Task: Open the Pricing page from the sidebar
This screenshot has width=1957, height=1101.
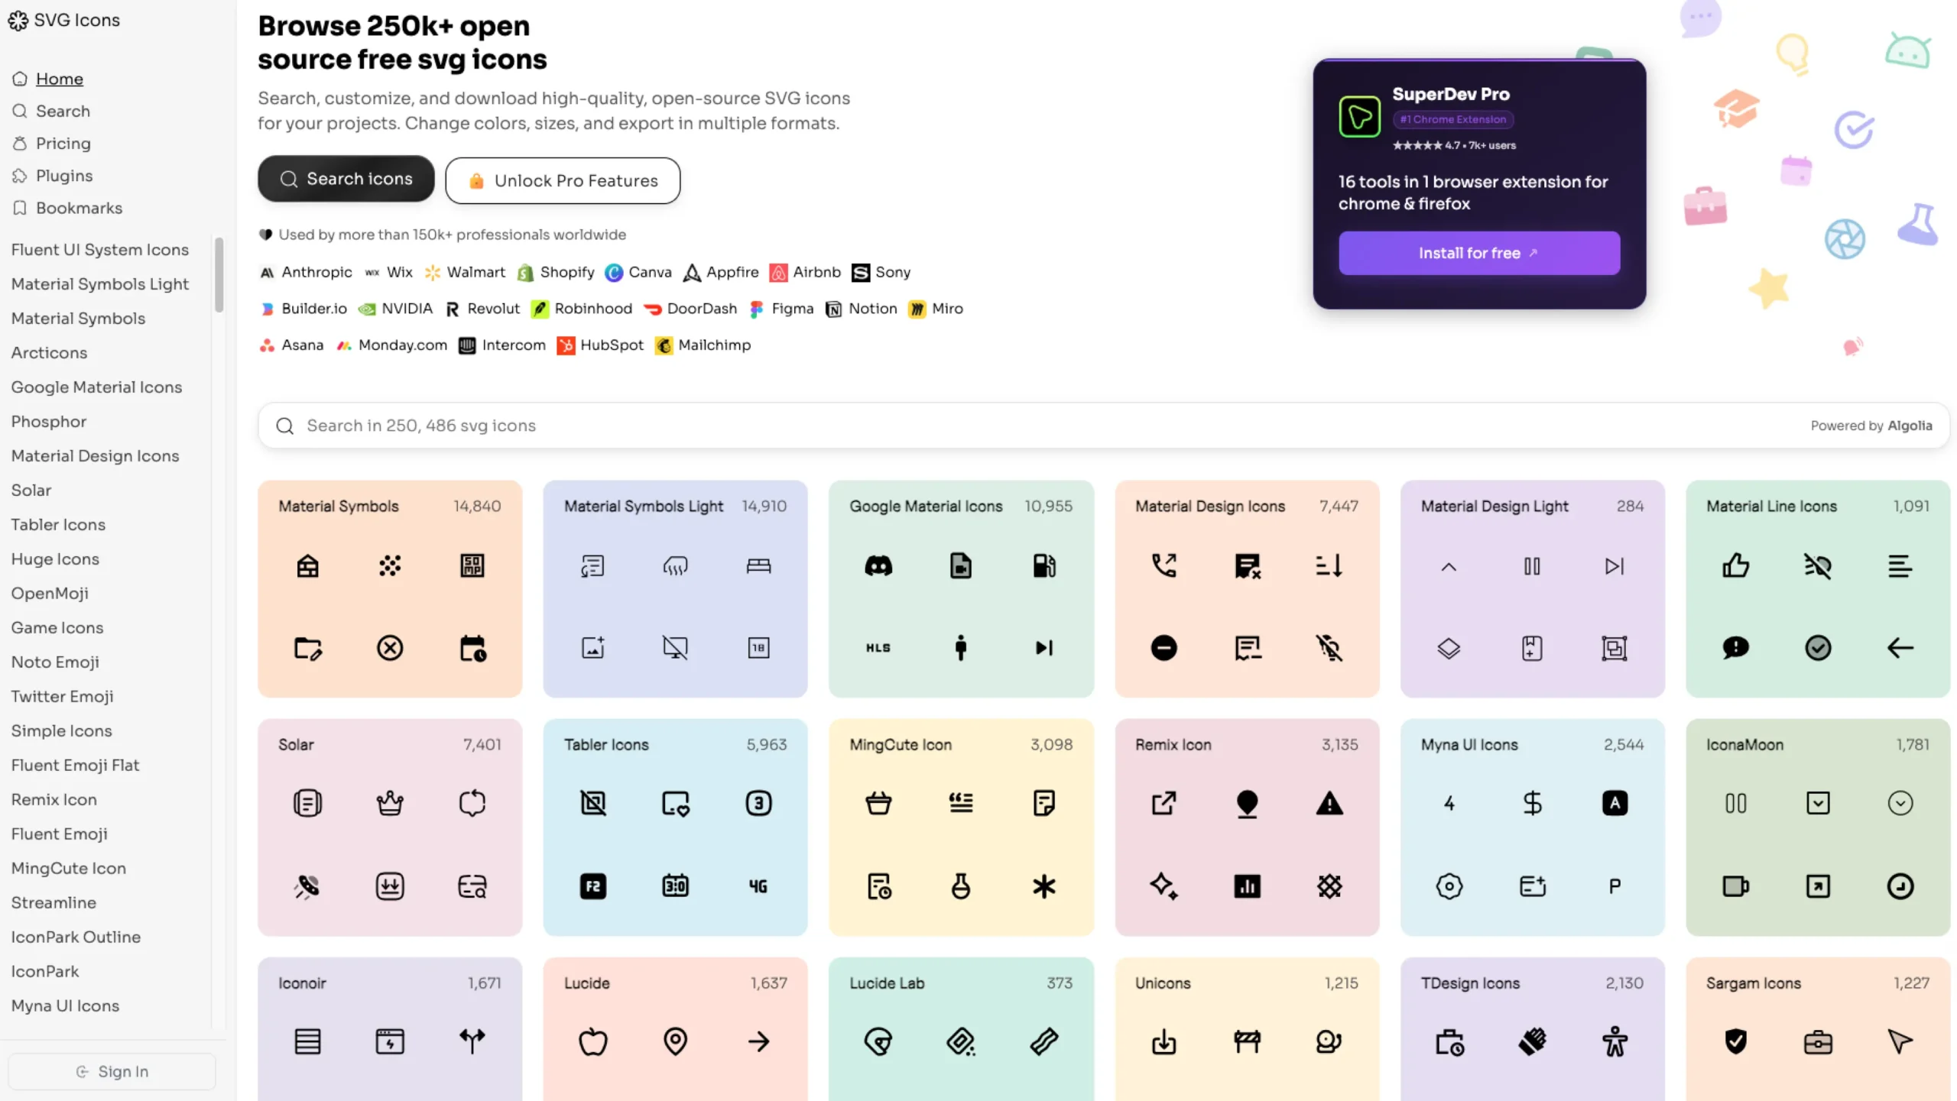Action: 63,144
